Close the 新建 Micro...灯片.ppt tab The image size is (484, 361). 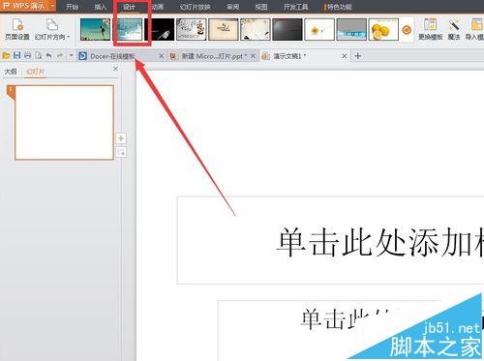(x=253, y=56)
